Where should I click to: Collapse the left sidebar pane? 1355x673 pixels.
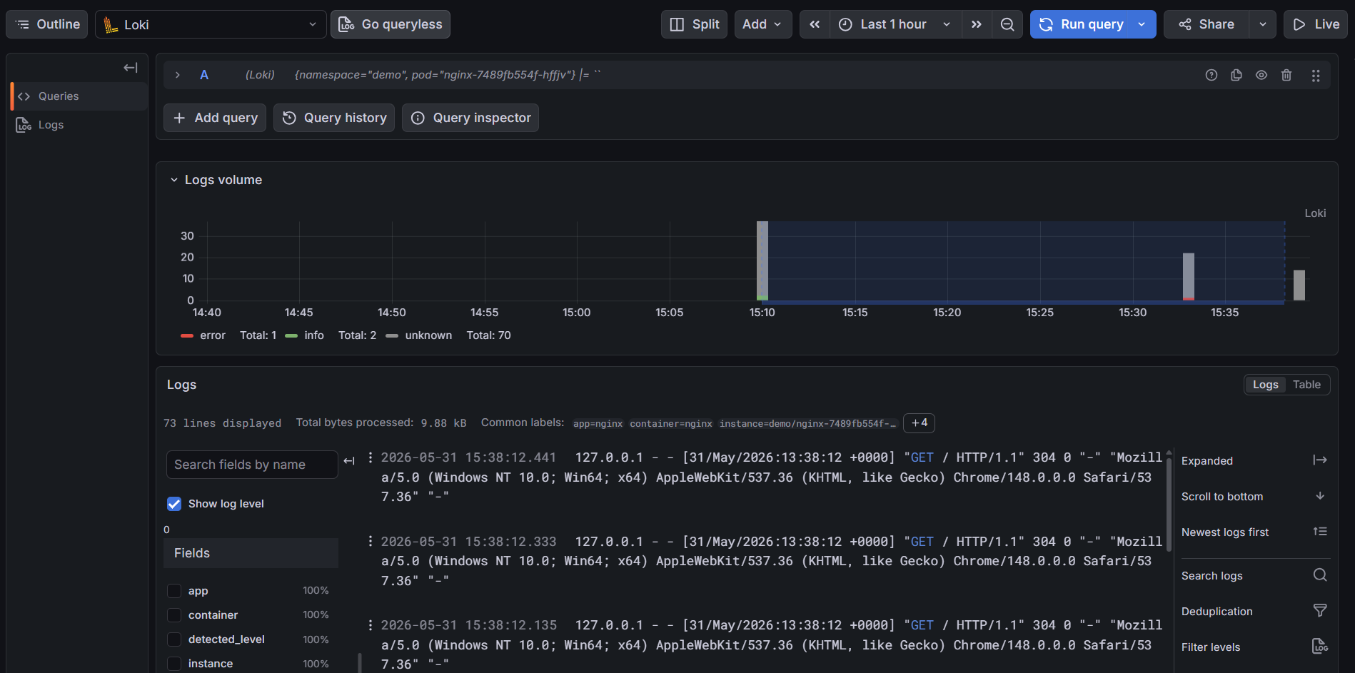tap(131, 68)
